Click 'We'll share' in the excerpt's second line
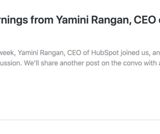 click(41, 63)
